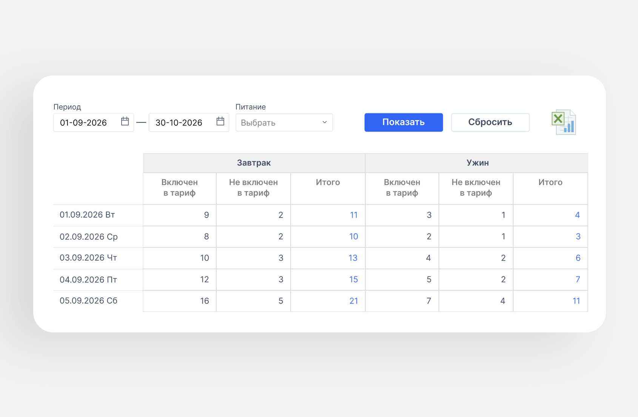Focus the end date field 30-10-2026
Screen dimensions: 638x417
coord(189,122)
